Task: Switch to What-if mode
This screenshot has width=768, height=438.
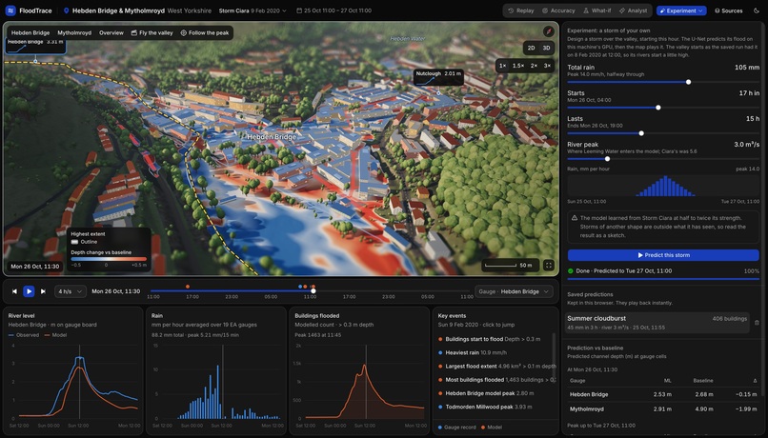Action: 597,10
